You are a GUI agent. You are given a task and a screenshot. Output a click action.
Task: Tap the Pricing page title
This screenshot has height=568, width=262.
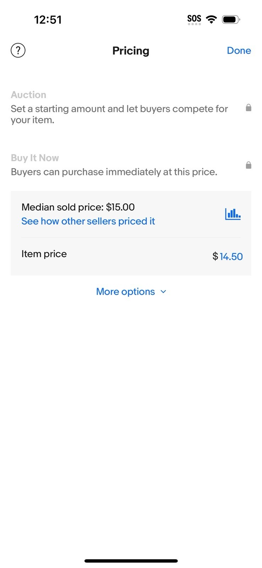[131, 51]
